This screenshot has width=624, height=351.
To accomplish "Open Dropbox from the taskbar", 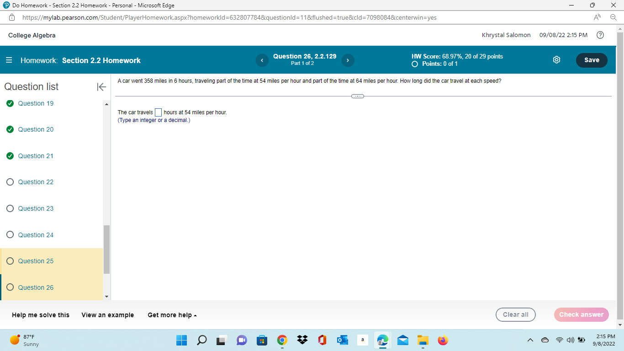I will pyautogui.click(x=302, y=340).
